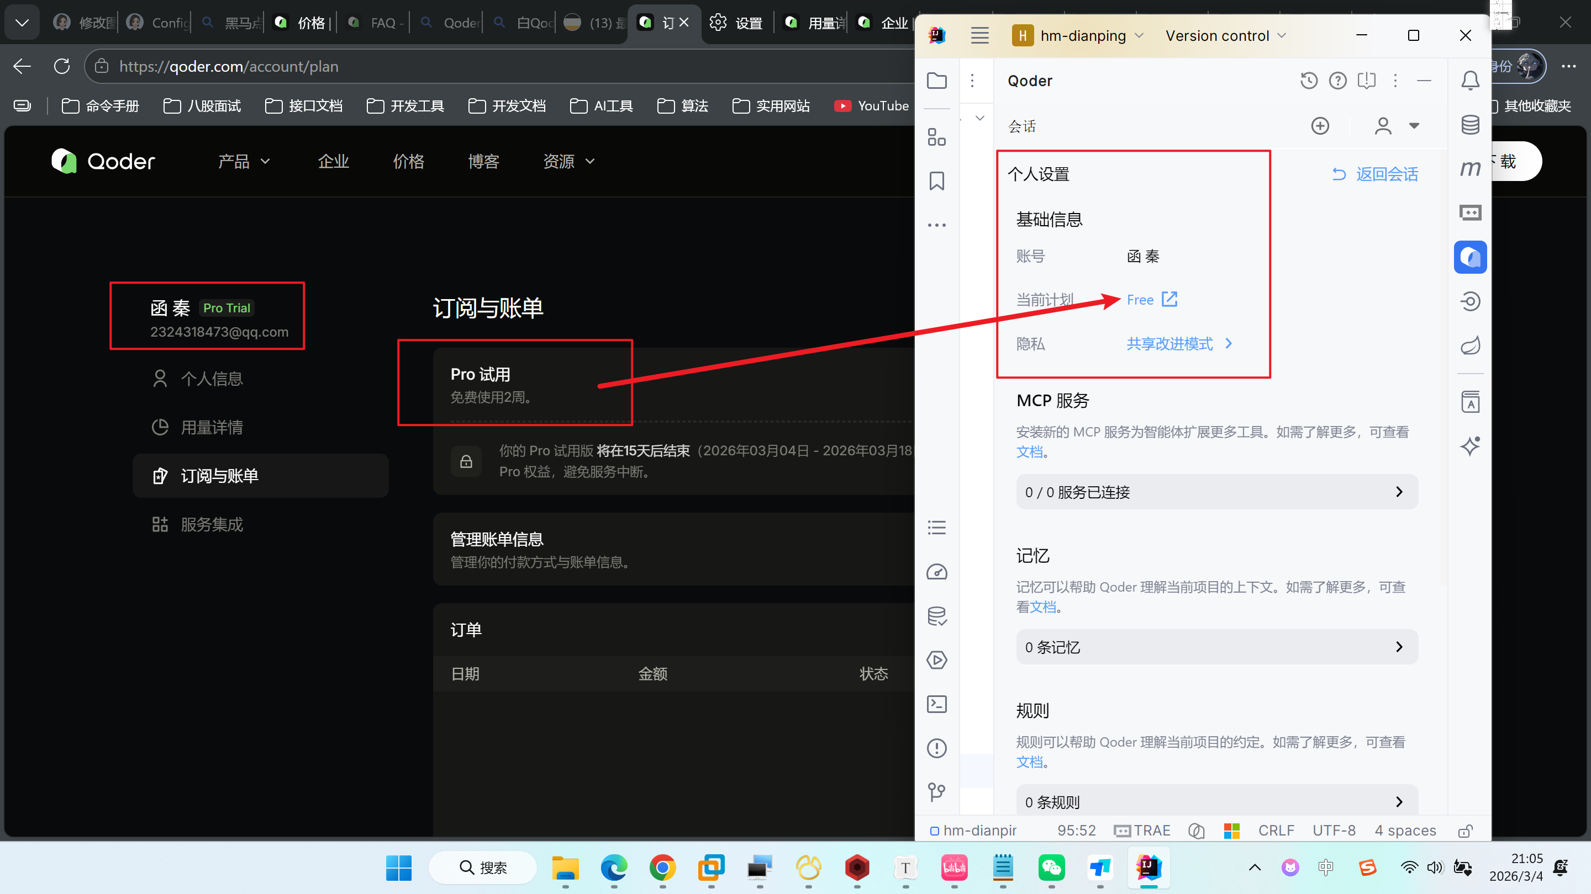Change line separator via CRLF in the status bar
The width and height of the screenshot is (1591, 894).
[1276, 831]
